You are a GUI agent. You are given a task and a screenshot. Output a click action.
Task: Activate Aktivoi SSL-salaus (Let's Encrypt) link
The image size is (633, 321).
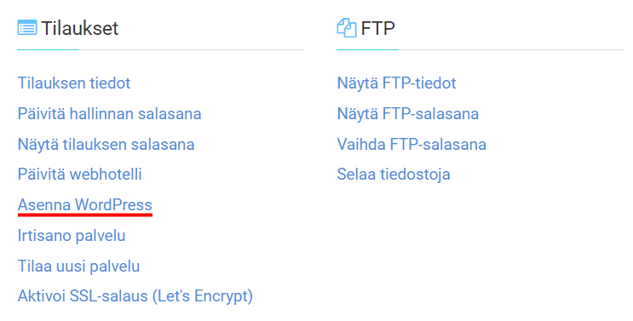(135, 296)
